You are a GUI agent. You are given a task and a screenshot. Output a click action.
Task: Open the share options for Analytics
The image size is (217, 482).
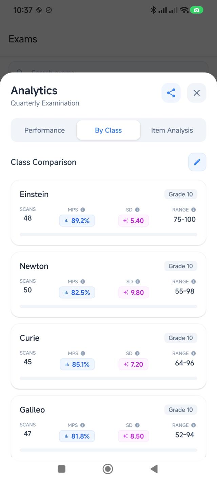pos(171,93)
